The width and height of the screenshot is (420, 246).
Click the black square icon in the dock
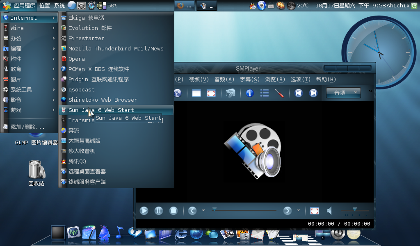(x=58, y=232)
